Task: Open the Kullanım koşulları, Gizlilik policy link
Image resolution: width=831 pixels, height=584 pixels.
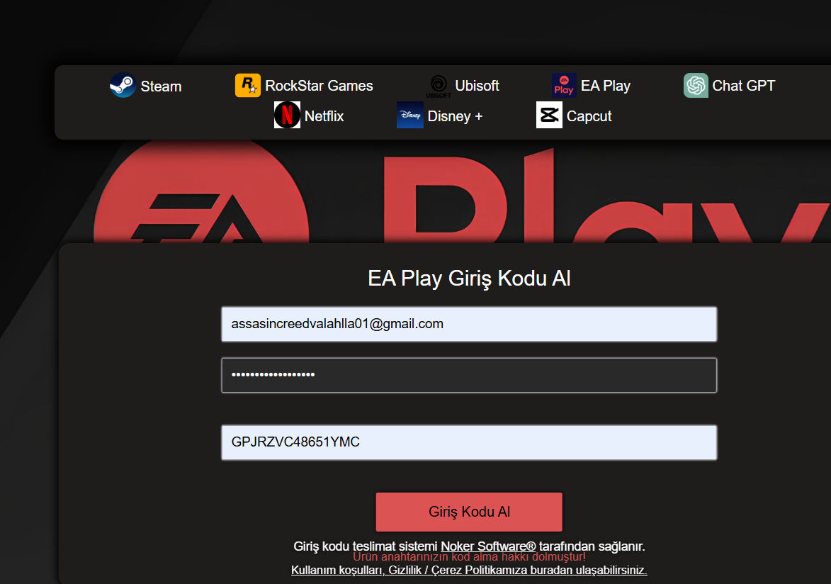Action: [469, 571]
